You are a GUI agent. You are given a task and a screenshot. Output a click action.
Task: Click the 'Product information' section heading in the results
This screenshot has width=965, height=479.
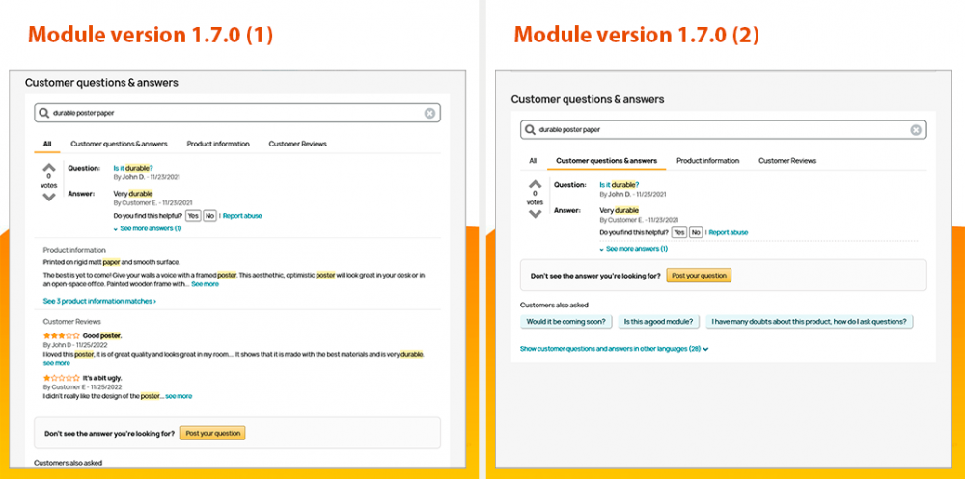(74, 250)
